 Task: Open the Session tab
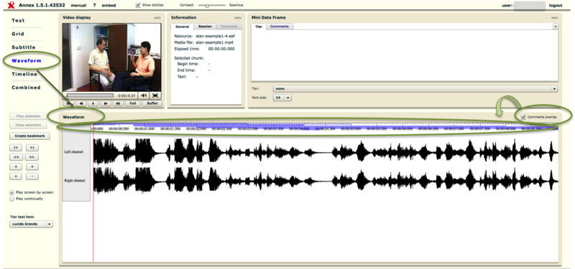(205, 27)
